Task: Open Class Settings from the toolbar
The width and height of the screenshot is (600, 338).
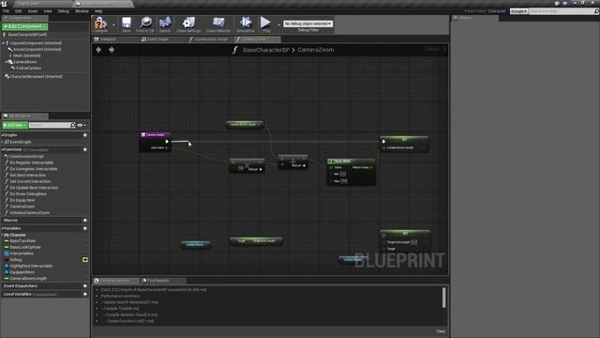Action: pyautogui.click(x=188, y=23)
